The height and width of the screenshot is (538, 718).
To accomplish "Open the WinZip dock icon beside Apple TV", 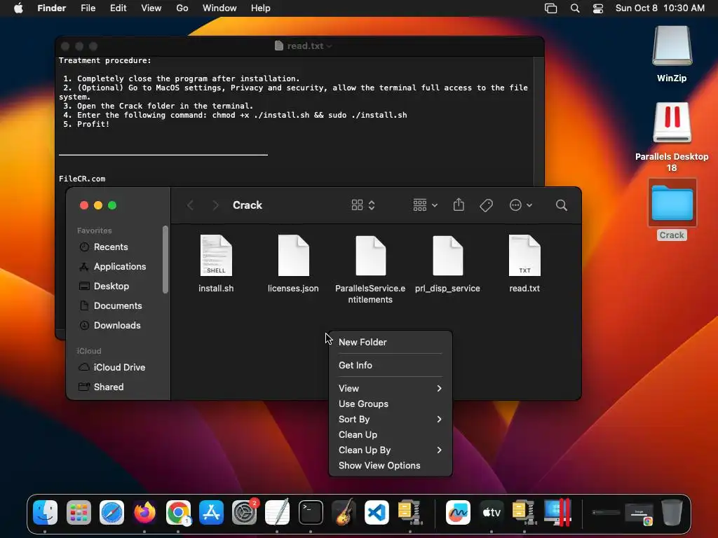I will tap(524, 512).
